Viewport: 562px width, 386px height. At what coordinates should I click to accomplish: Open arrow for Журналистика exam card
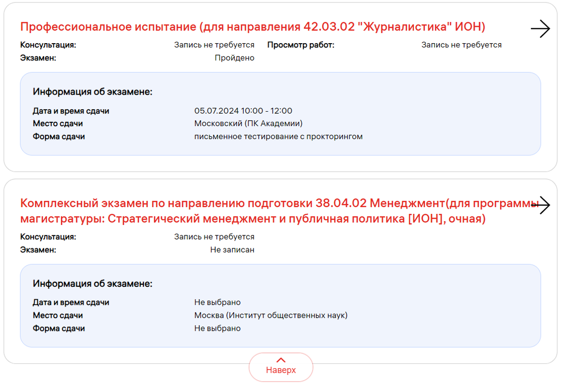[x=540, y=29]
